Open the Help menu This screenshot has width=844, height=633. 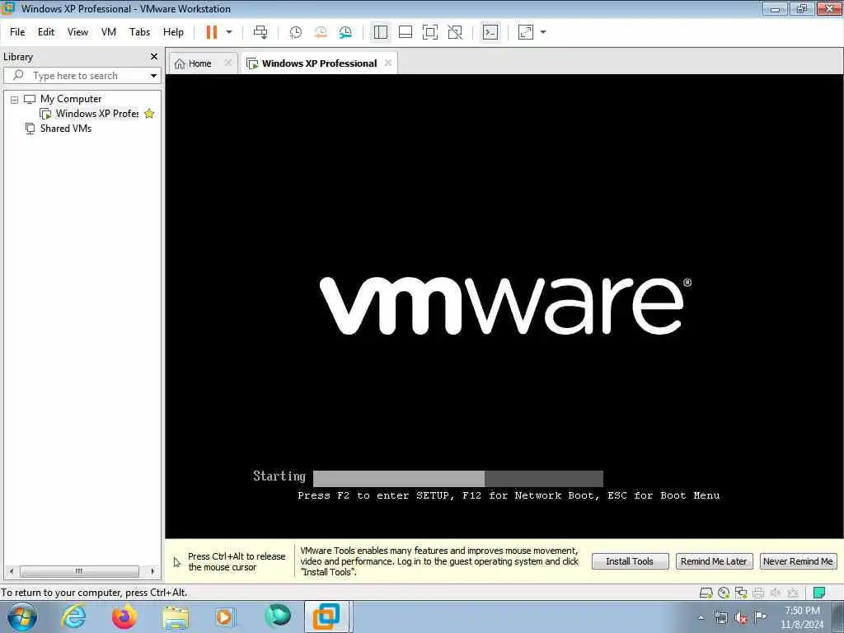tap(173, 32)
